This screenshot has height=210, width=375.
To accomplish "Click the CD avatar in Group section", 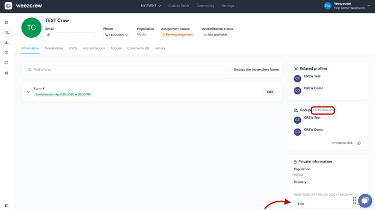I will coord(297,132).
